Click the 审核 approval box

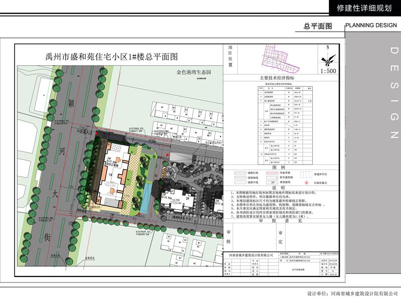pyautogui.click(x=229, y=233)
